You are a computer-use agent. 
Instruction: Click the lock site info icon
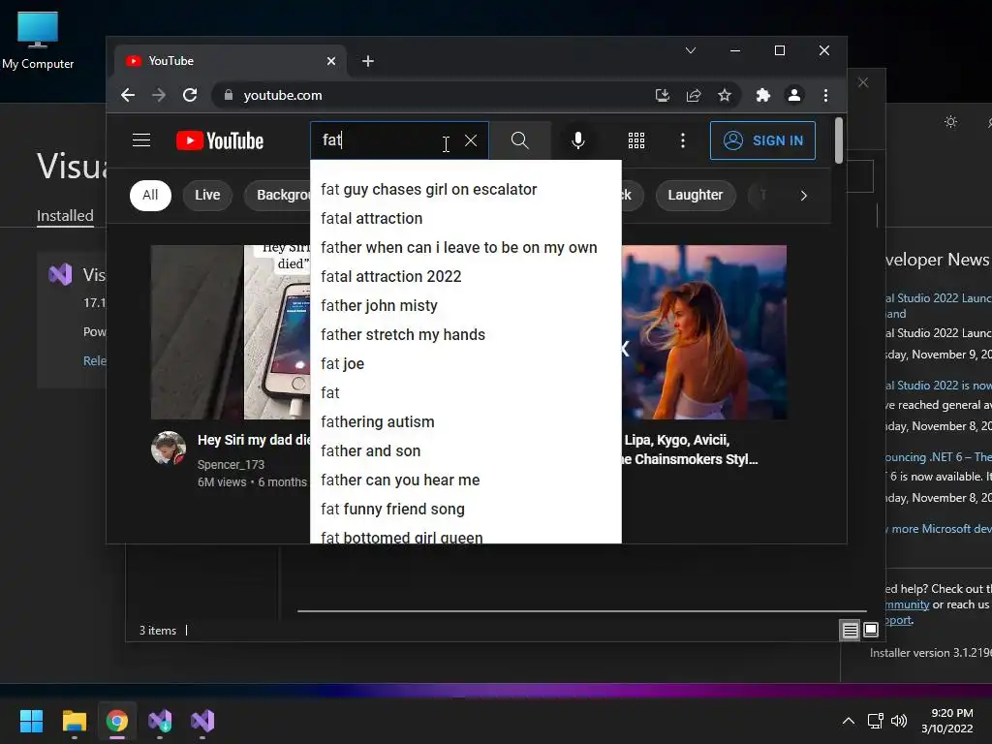click(x=229, y=95)
